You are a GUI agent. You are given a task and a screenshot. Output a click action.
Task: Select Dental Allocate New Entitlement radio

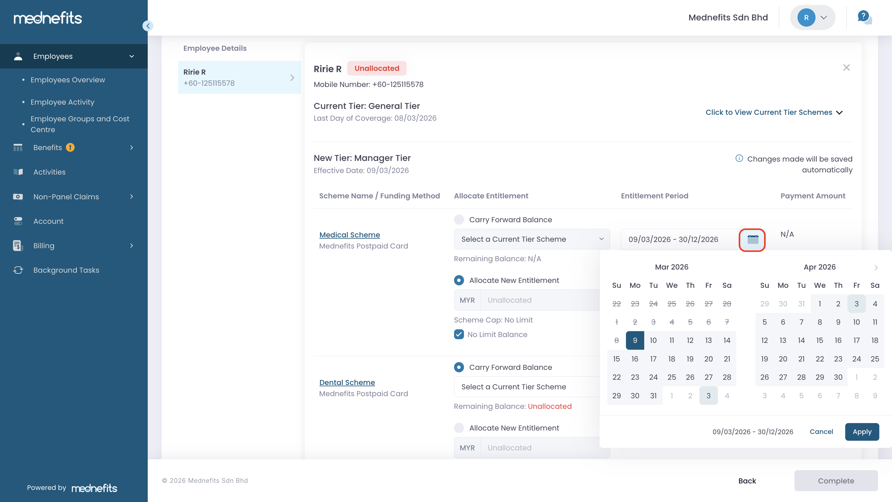coord(459,428)
